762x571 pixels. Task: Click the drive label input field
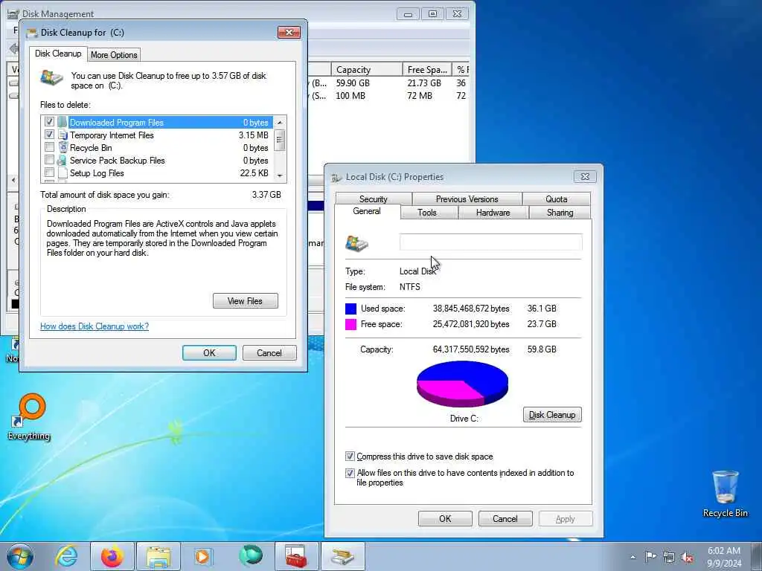491,242
